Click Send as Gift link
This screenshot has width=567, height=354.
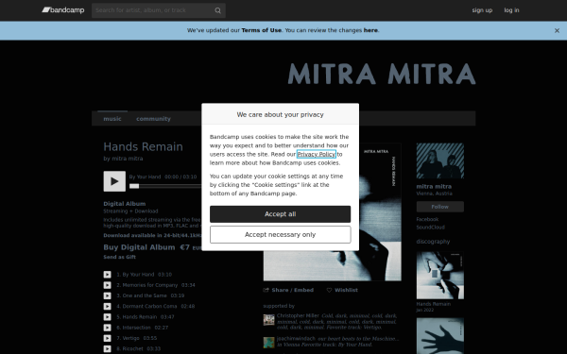[120, 257]
